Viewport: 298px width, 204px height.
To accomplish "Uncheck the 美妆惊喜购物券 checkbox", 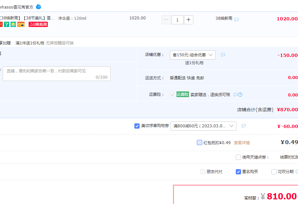I will click(137, 126).
